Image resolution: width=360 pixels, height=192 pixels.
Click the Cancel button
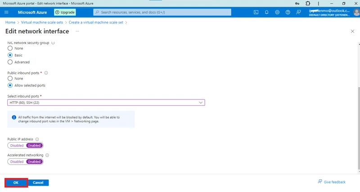click(38, 183)
